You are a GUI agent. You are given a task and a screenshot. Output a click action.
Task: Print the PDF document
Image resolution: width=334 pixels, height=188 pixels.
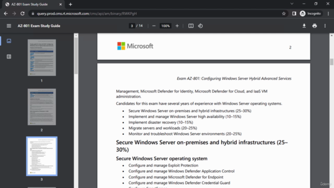314,26
